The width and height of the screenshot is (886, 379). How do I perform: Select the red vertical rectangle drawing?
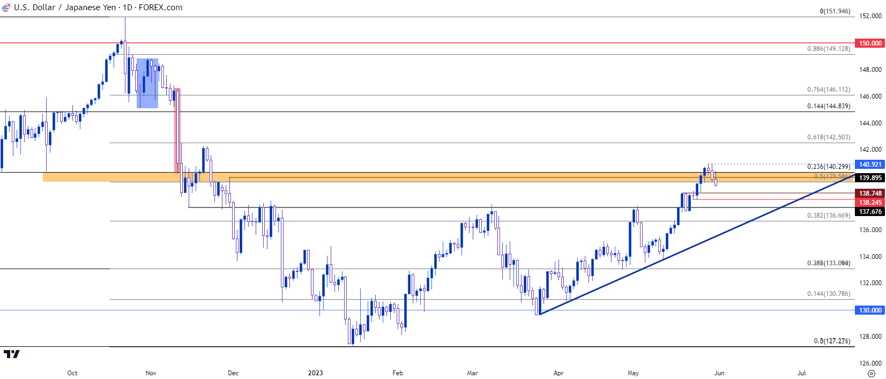[x=178, y=130]
